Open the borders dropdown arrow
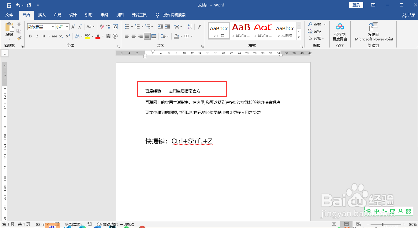Image resolution: width=418 pixels, height=228 pixels. coord(192,36)
